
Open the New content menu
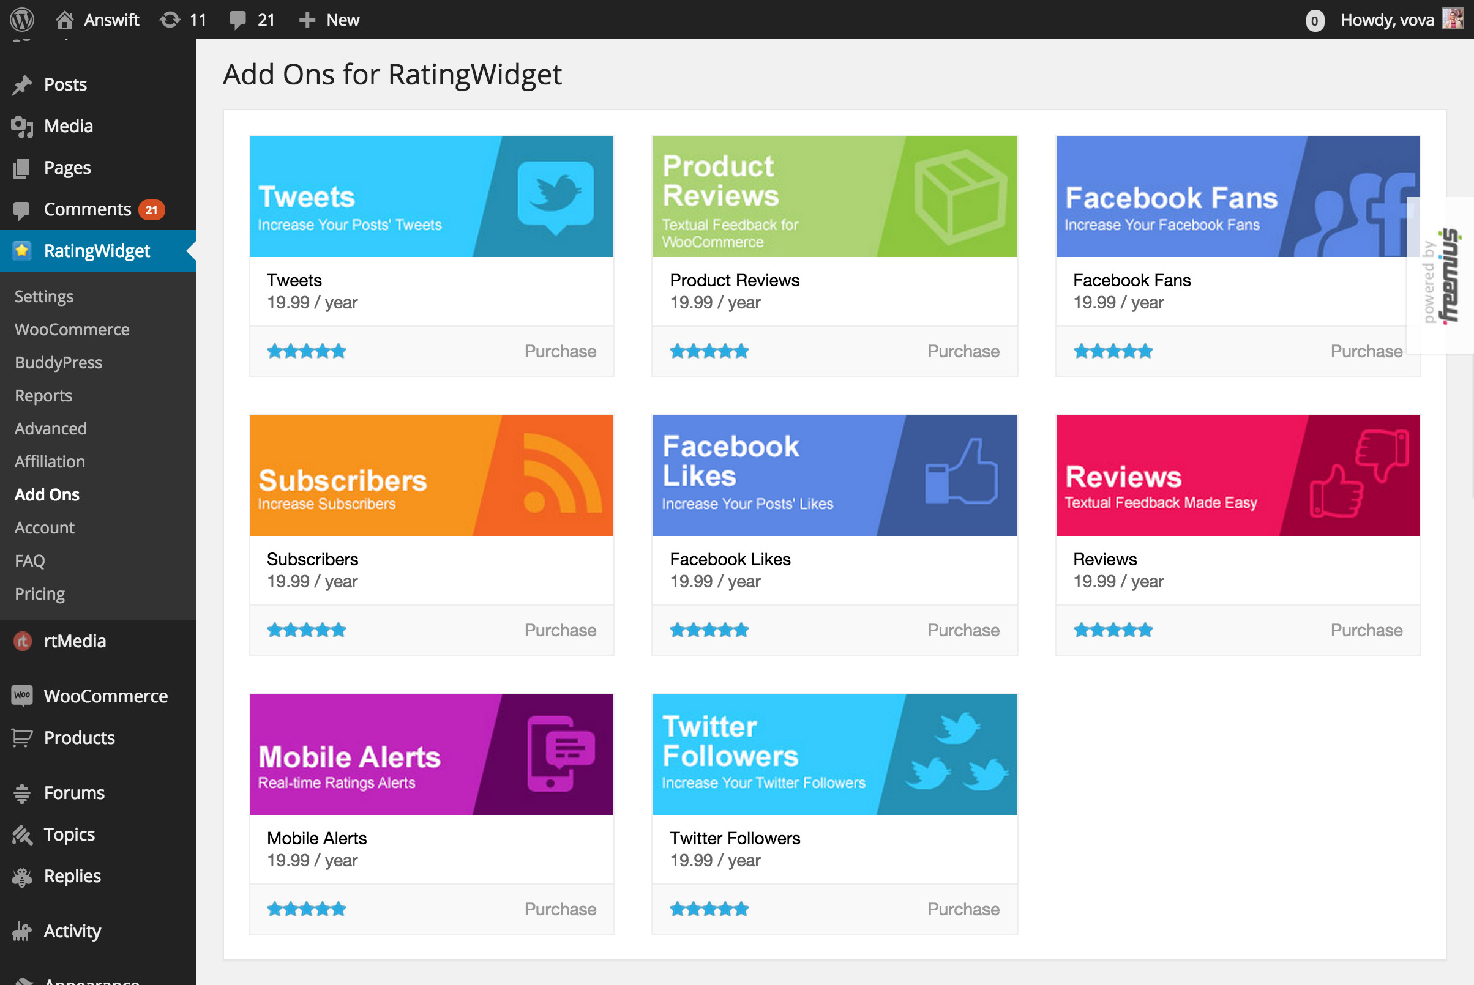tap(330, 20)
